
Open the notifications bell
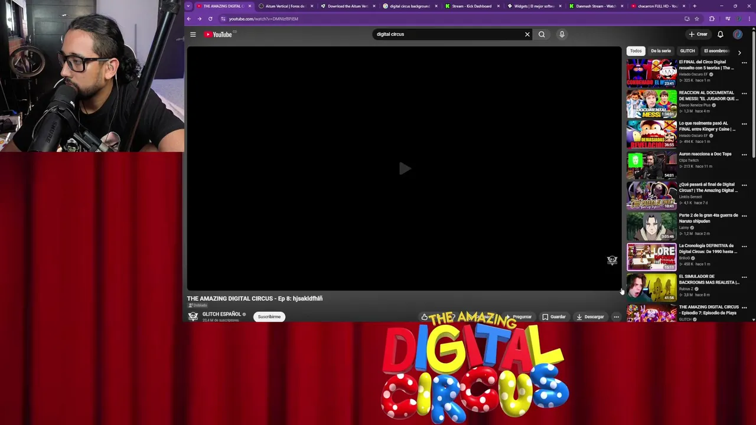coord(720,34)
